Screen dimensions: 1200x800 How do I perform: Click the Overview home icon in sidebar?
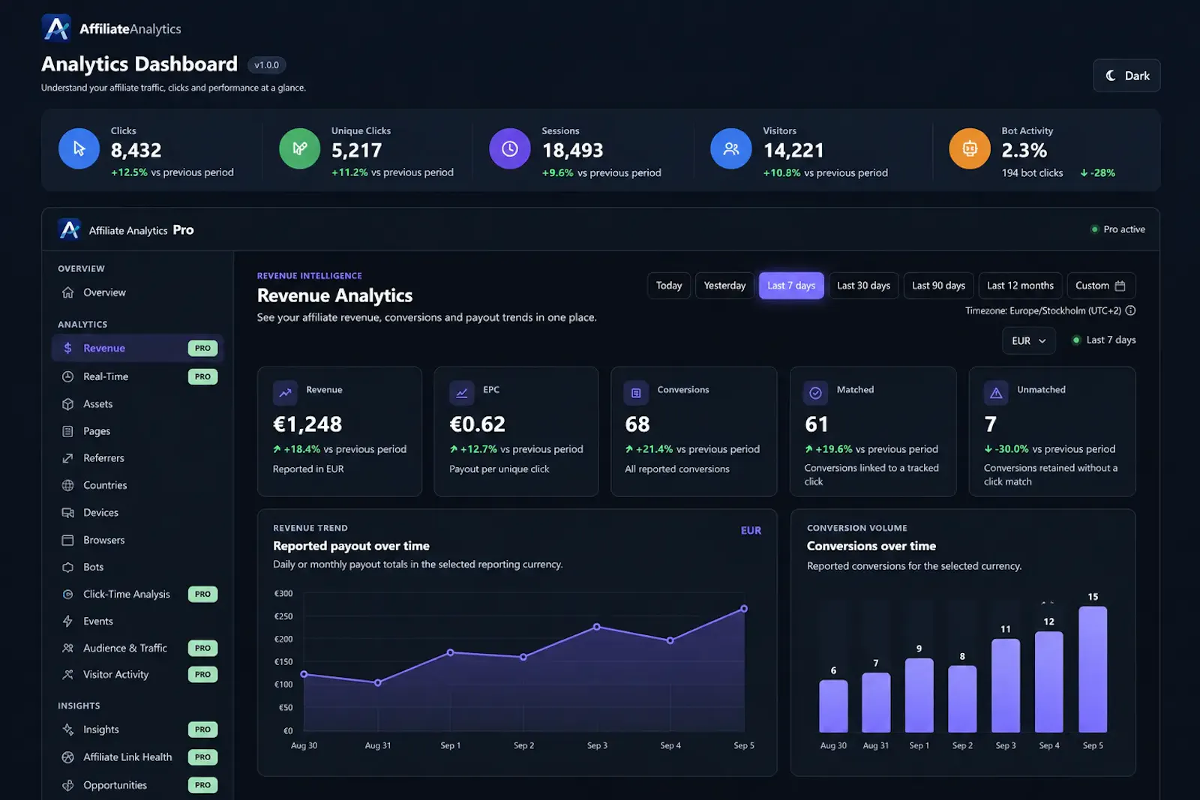pos(67,292)
